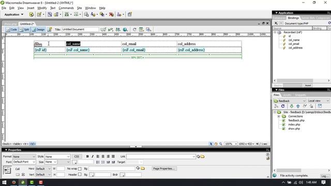Collapse the Properties panel
This screenshot has width=331, height=186.
(x=6, y=150)
